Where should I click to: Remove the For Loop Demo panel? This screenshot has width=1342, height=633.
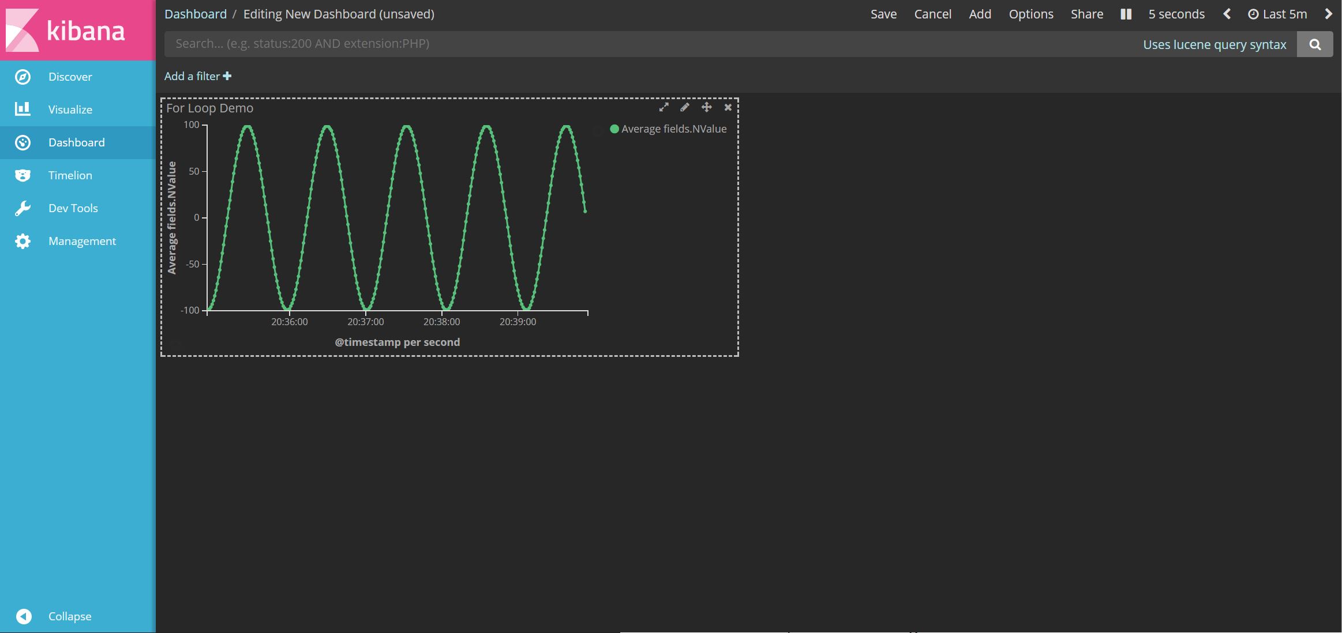[728, 107]
